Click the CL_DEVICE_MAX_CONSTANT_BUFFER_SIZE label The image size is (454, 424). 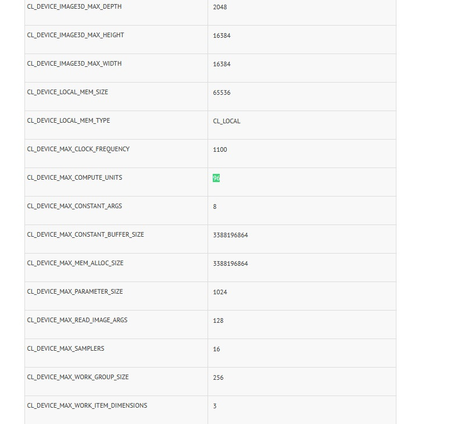click(x=85, y=234)
